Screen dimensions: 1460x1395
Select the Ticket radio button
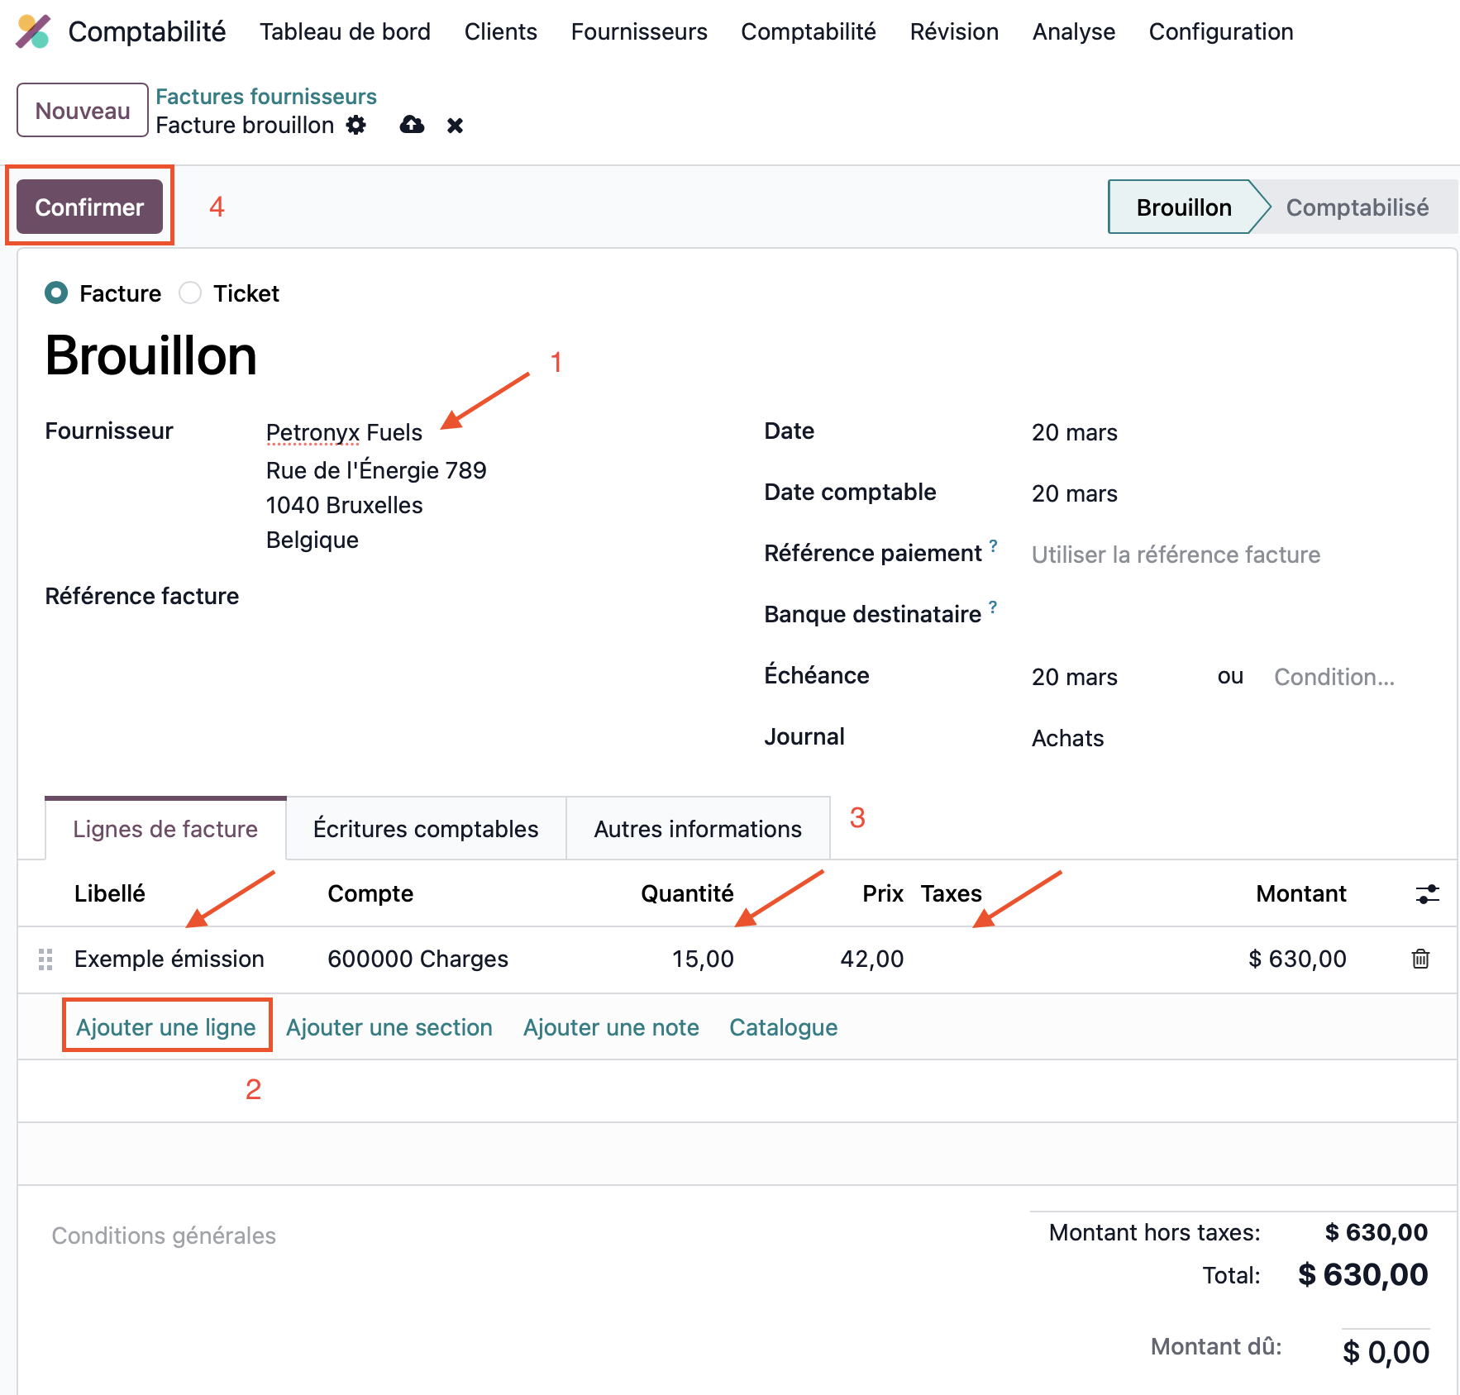click(190, 293)
